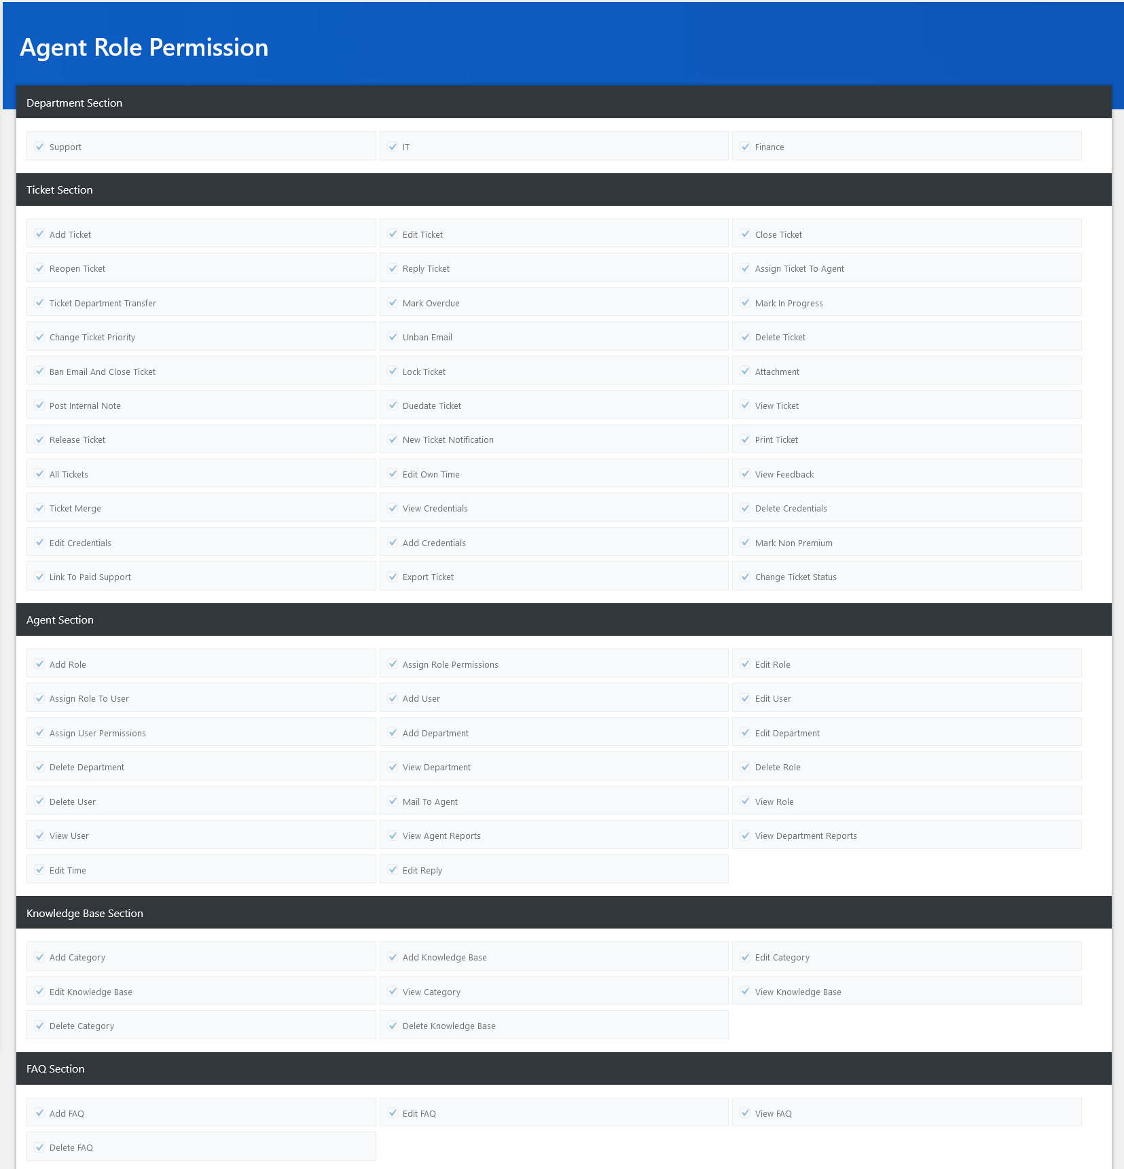1124x1169 pixels.
Task: Uncheck Change Ticket Status permission
Action: pos(745,577)
